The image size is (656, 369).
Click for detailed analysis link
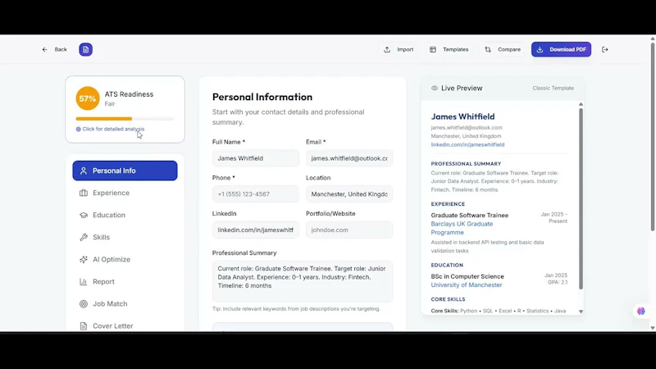pos(113,129)
